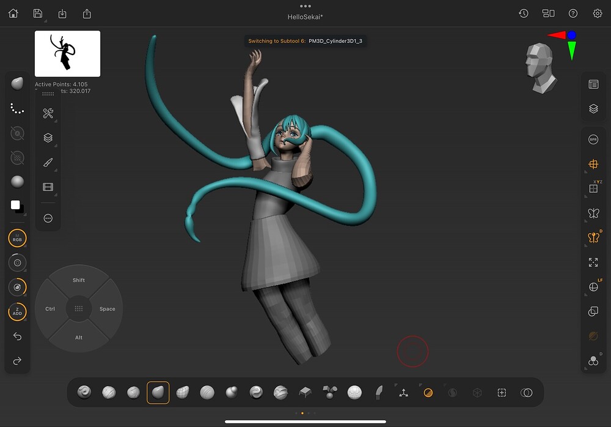Toggle the RGB paint mode button
The image size is (611, 427).
[17, 238]
